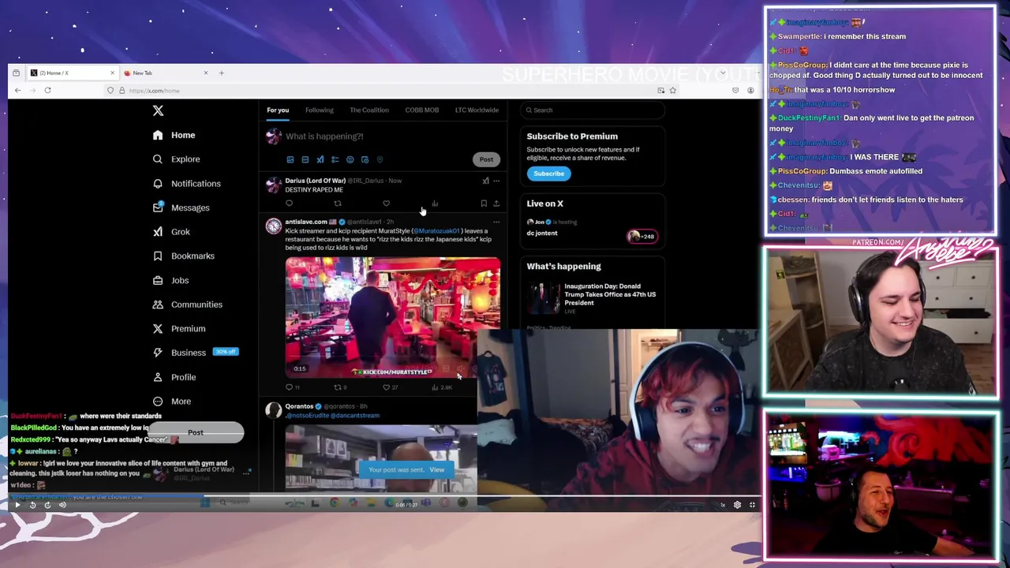Open Notifications in the sidebar

point(187,184)
